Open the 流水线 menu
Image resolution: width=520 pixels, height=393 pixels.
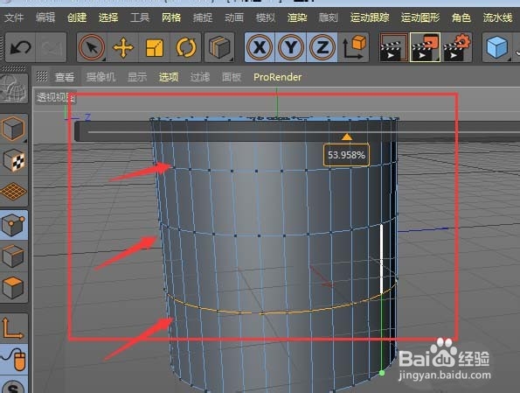click(x=498, y=18)
